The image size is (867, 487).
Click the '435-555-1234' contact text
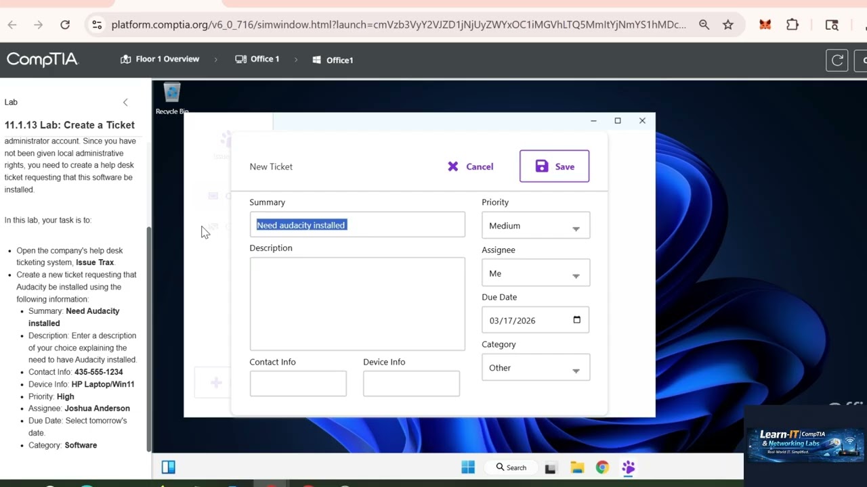99,372
